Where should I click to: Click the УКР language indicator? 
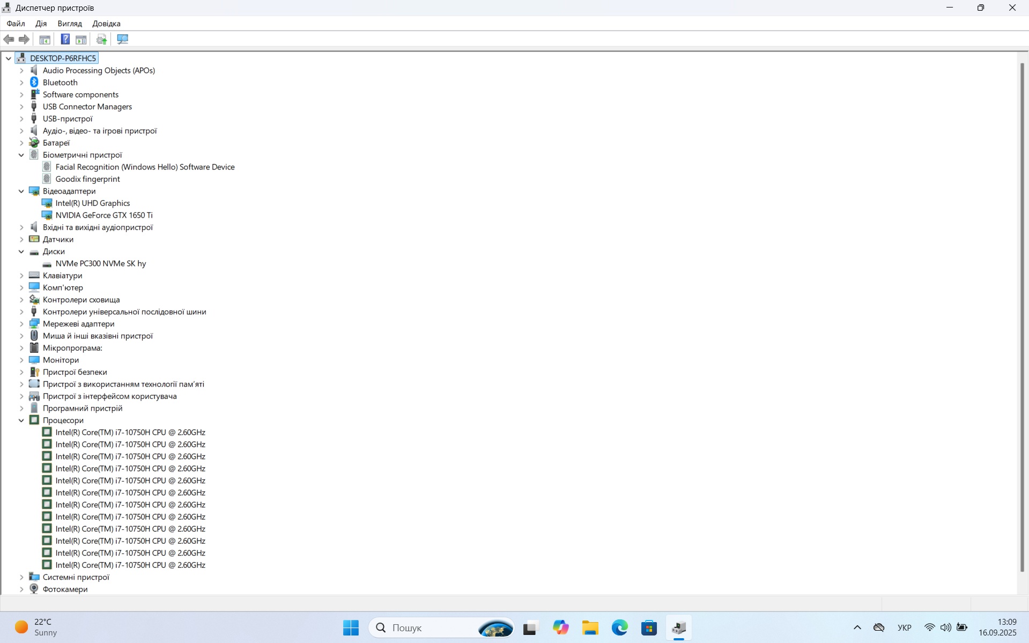904,627
